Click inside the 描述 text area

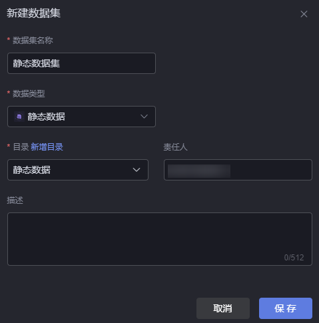[160, 239]
